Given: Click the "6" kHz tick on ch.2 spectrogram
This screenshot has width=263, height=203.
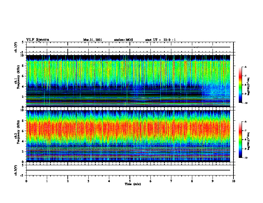Looking at the screenshot, I should pos(23,131).
